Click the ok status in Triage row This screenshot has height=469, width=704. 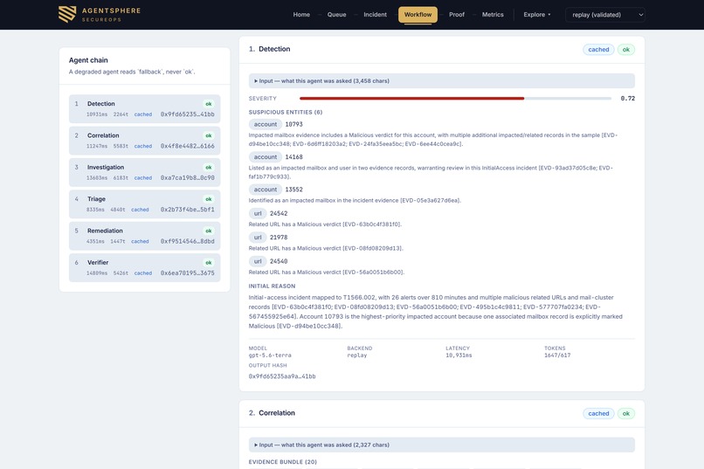click(209, 199)
